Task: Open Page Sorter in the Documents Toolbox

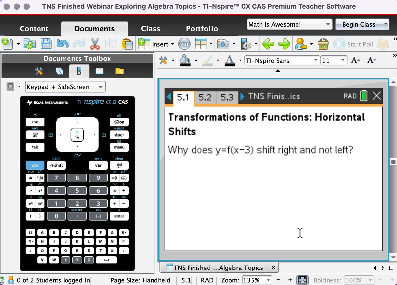Action: [x=59, y=71]
